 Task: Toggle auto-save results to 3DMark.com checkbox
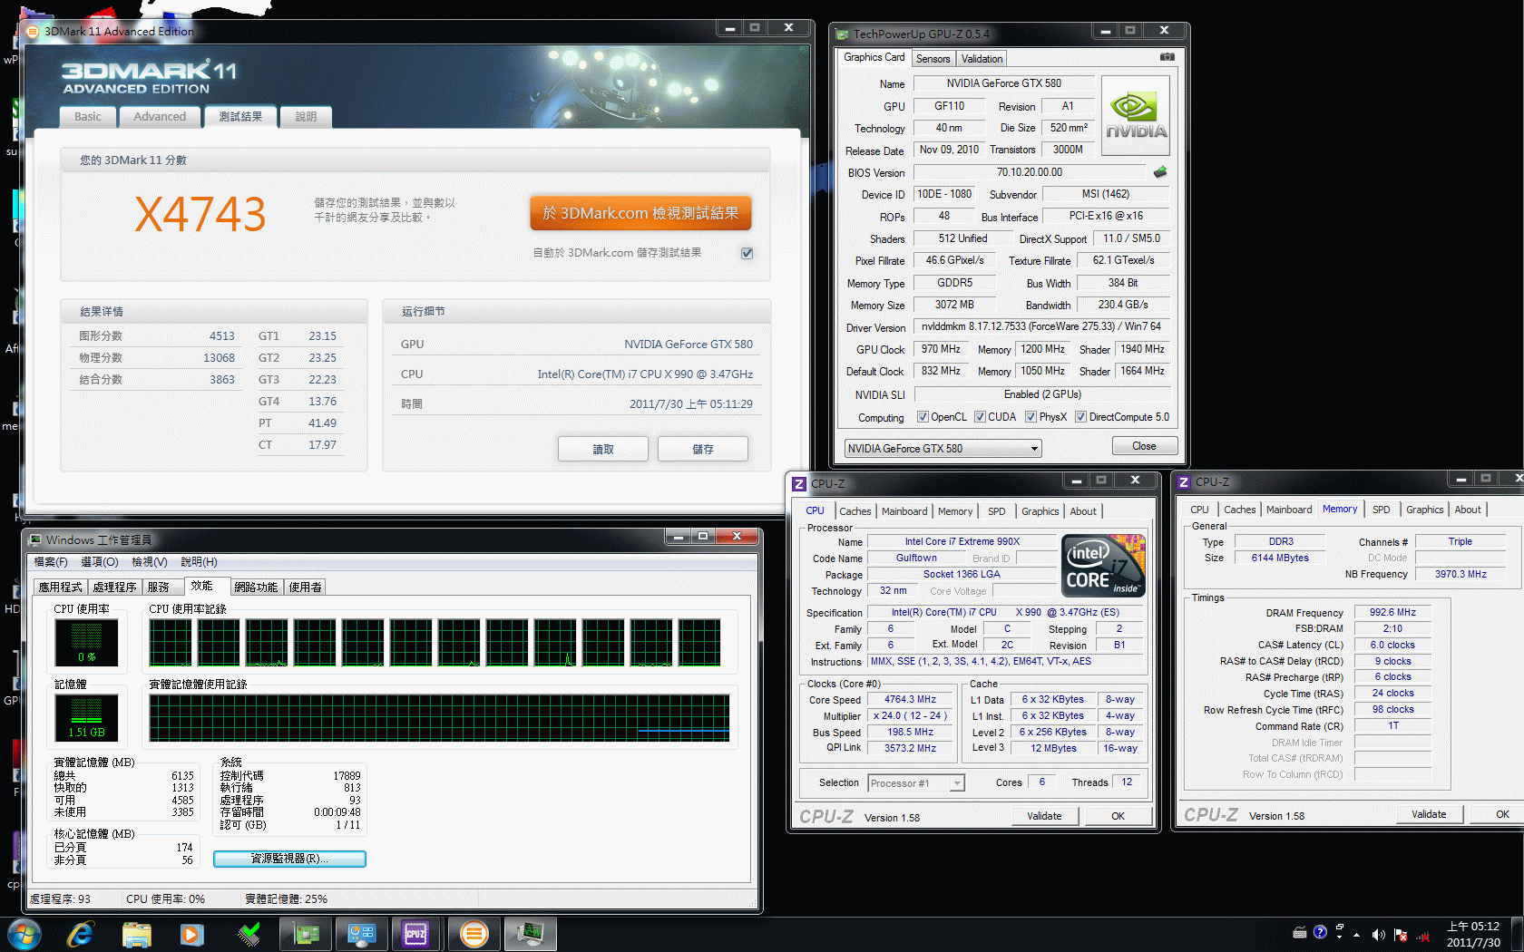[747, 253]
